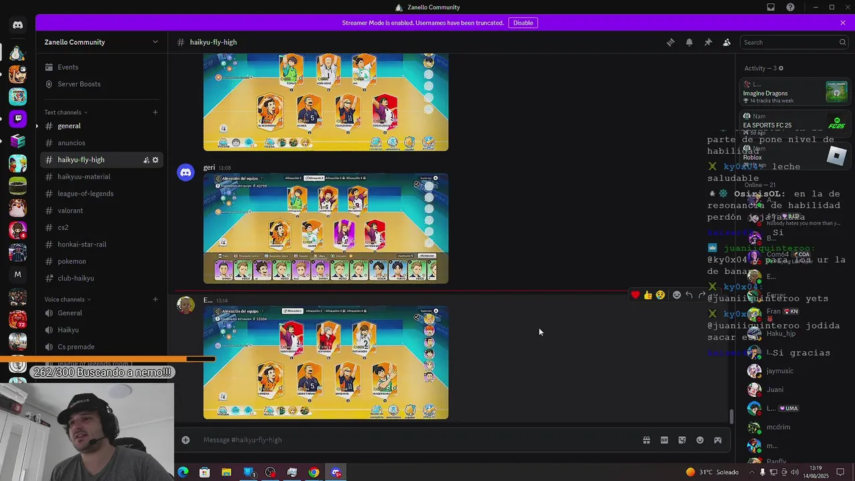Open the help icon in title bar
This screenshot has height=481, width=855.
(791, 7)
